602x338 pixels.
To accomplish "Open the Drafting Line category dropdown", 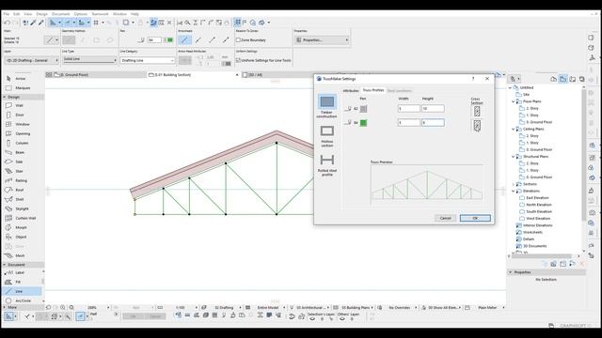I will click(x=148, y=60).
